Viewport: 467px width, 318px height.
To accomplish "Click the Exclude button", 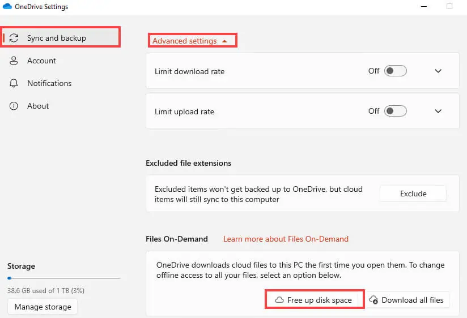I will 413,194.
